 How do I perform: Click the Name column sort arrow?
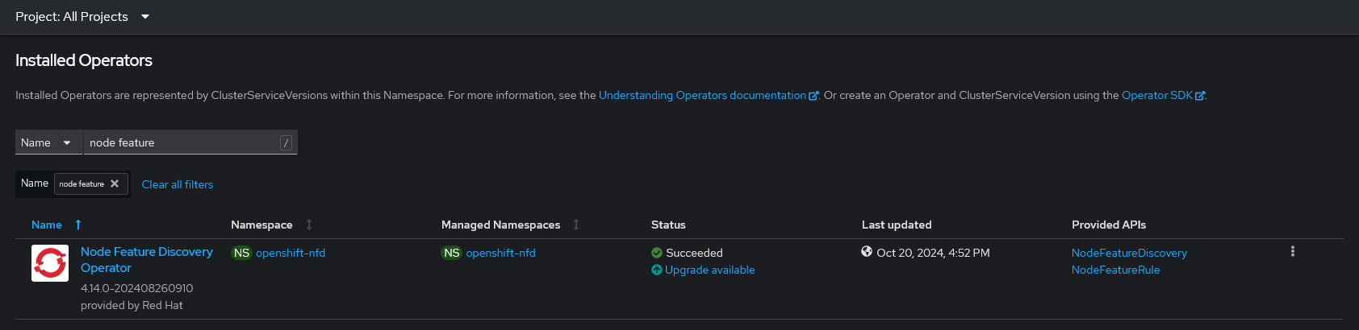point(78,225)
